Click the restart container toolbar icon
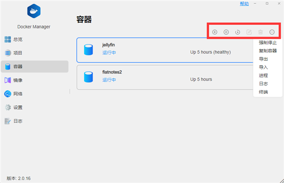284x183 pixels. tap(238, 32)
